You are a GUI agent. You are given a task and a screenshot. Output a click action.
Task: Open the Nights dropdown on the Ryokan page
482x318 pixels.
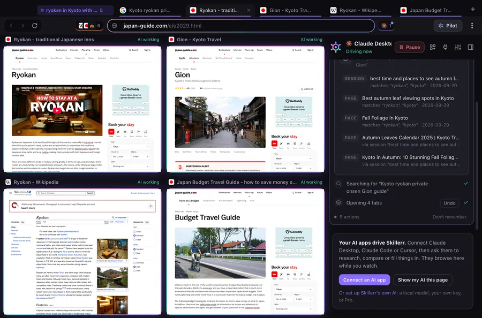[140, 156]
